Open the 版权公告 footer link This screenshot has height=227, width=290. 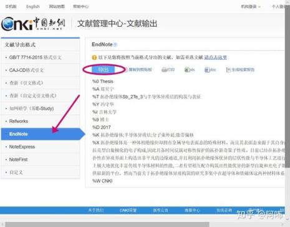(160, 210)
